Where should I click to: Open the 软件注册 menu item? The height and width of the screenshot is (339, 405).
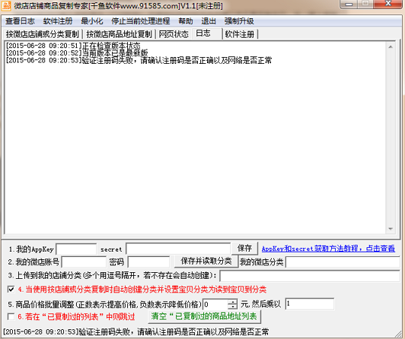(x=58, y=21)
